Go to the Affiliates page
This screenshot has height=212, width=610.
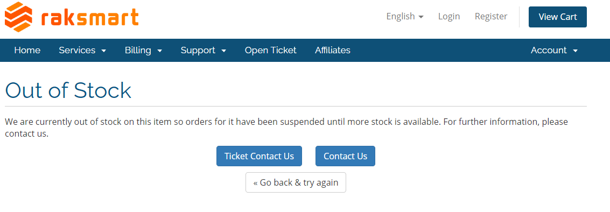coord(333,50)
